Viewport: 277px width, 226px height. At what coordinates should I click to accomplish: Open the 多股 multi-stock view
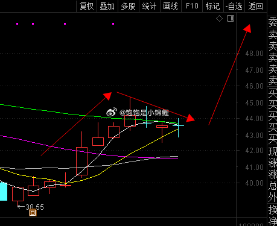click(129, 6)
